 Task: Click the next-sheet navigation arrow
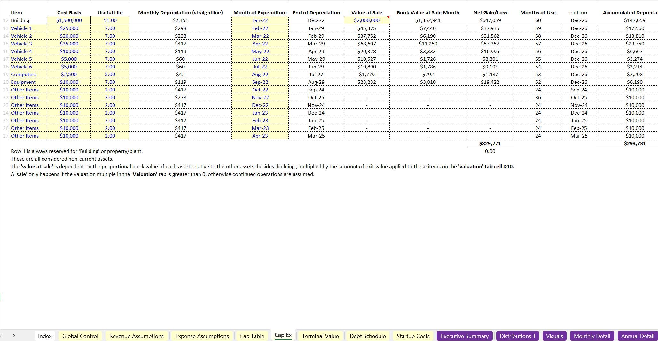[x=14, y=336]
